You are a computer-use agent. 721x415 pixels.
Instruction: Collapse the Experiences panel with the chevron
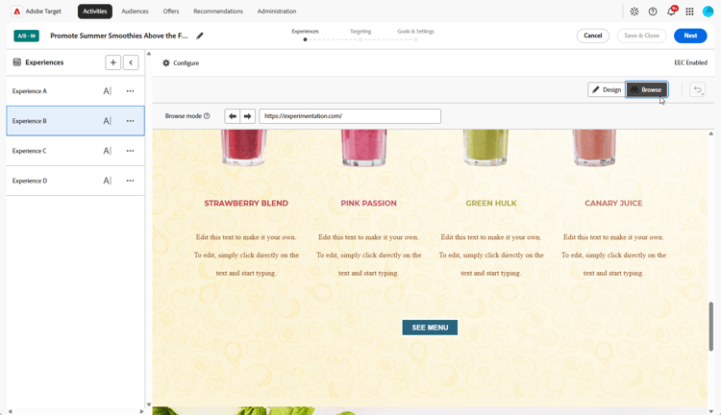(x=131, y=62)
